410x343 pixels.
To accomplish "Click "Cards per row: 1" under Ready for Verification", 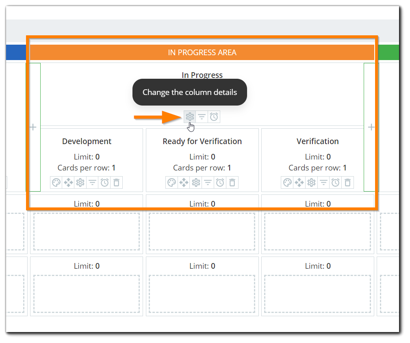I will click(202, 168).
